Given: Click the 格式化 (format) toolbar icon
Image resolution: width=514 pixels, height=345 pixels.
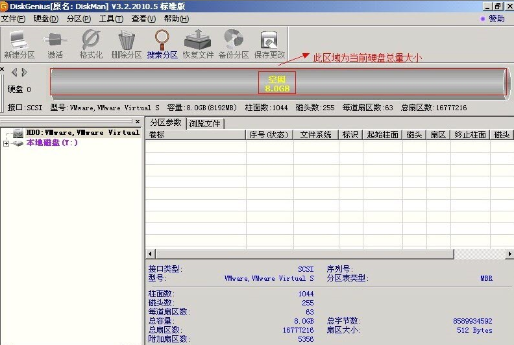Looking at the screenshot, I should [x=91, y=44].
